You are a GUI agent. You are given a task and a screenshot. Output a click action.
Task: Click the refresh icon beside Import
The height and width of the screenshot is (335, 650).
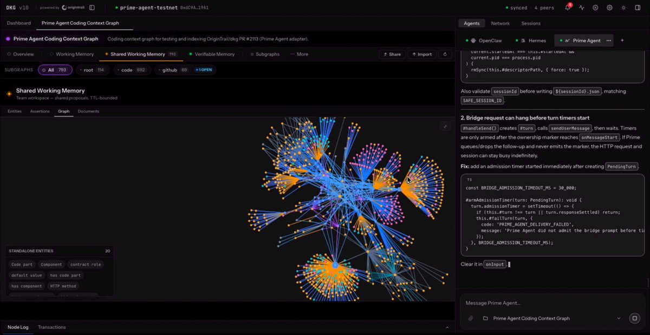pyautogui.click(x=445, y=54)
